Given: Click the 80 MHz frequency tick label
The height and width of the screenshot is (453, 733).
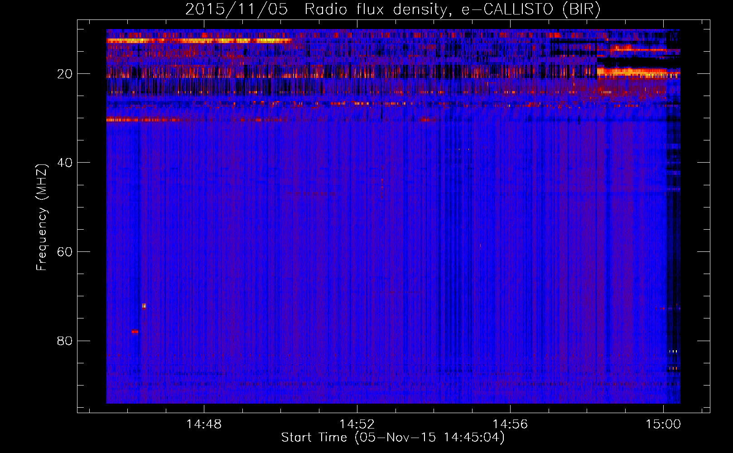Looking at the screenshot, I should (65, 341).
